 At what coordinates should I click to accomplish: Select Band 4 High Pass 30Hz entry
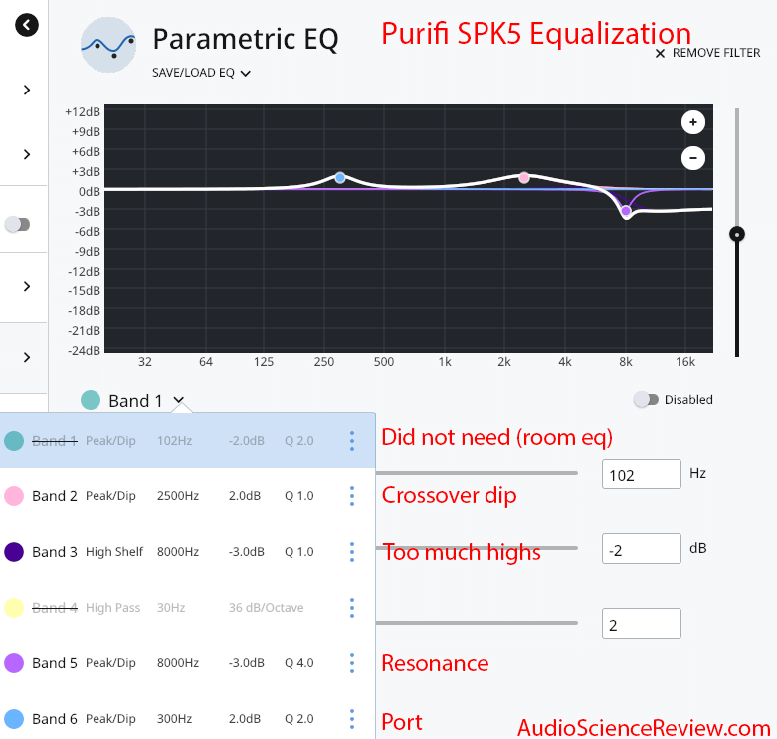pyautogui.click(x=187, y=608)
